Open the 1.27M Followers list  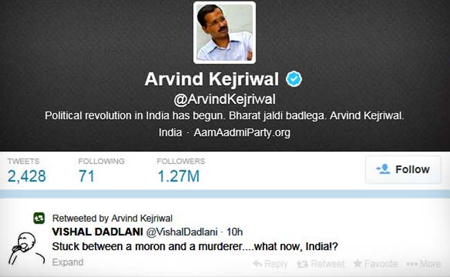(181, 170)
